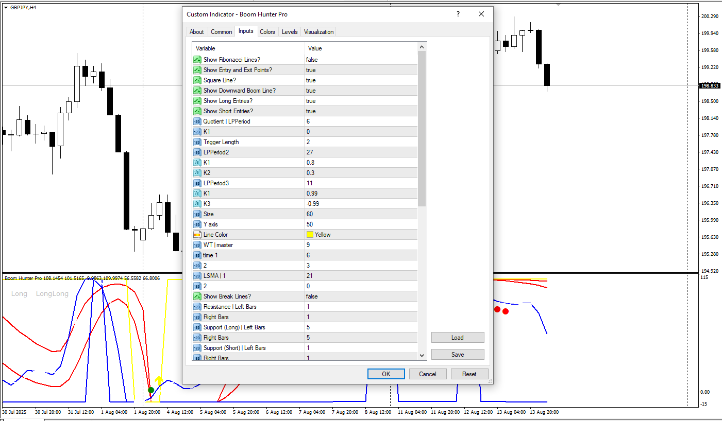
Task: Click the value 11 for LPPeriod3
Action: click(309, 183)
